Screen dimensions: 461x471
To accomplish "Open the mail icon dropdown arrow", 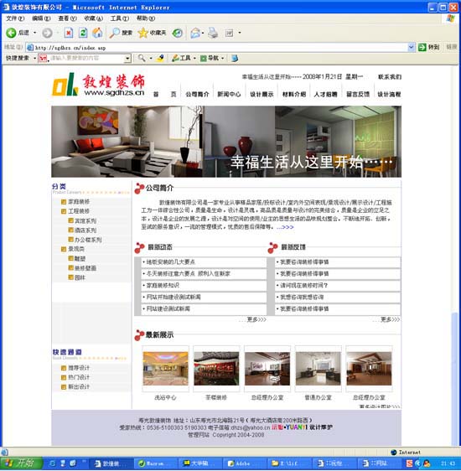I will click(x=203, y=33).
